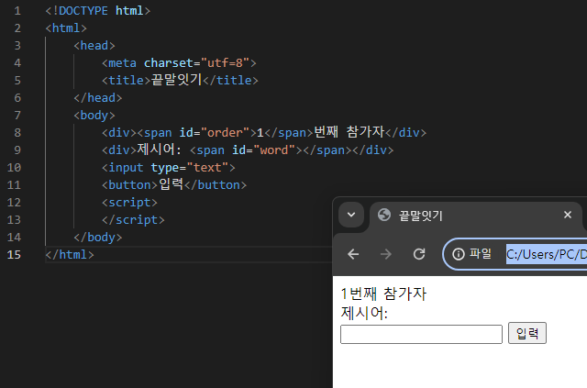Viewport: 587px width, 388px height.
Task: Click the opening <body> tag
Action: pos(94,116)
